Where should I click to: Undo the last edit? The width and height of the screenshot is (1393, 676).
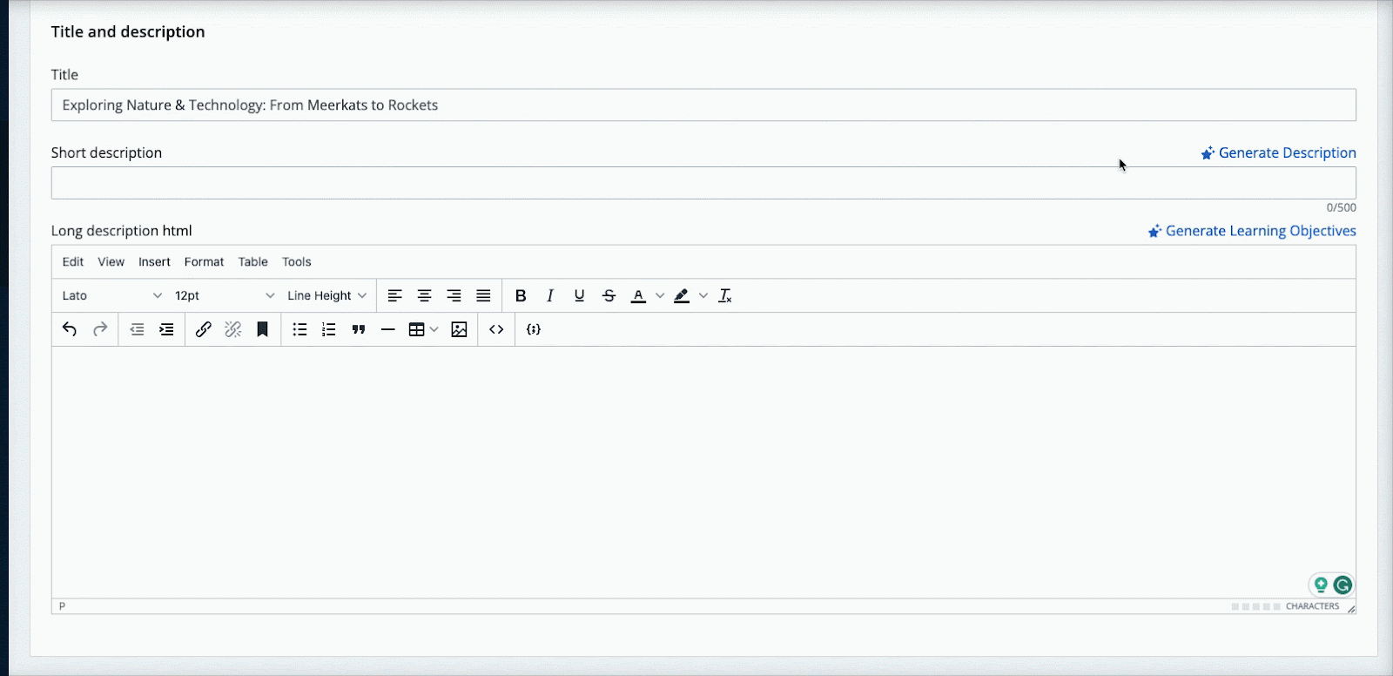coord(70,329)
